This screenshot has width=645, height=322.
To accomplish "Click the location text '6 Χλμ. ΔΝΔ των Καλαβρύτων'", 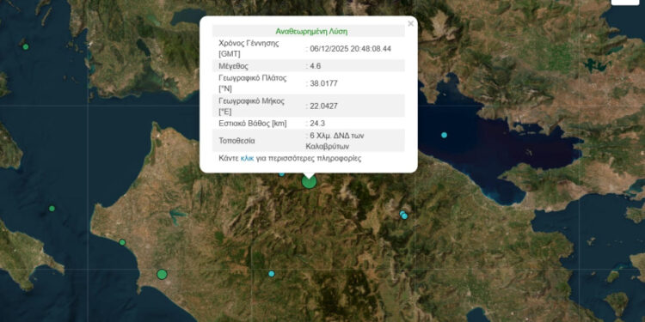I will tap(335, 141).
